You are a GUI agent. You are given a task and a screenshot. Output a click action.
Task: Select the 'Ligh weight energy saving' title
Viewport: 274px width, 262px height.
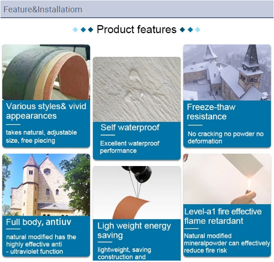click(x=134, y=230)
